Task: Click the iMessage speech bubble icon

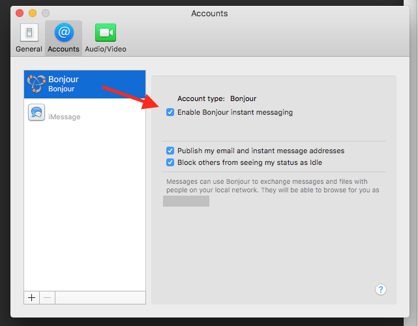Action: [x=37, y=112]
